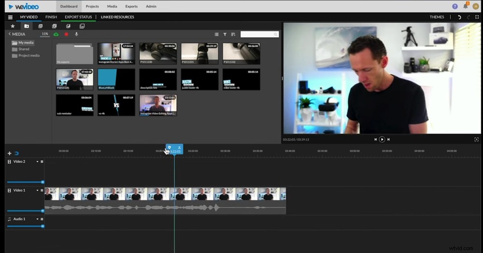Select the media folder tab icon
483x253 pixels.
[x=27, y=26]
